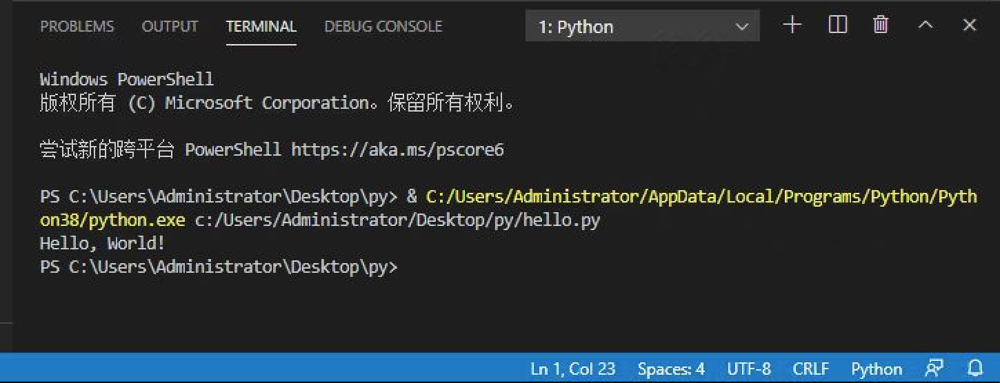Change language mode from Python in status bar
The image size is (1000, 383).
coord(876,369)
